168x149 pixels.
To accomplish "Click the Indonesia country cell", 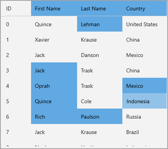I will click(x=145, y=101).
